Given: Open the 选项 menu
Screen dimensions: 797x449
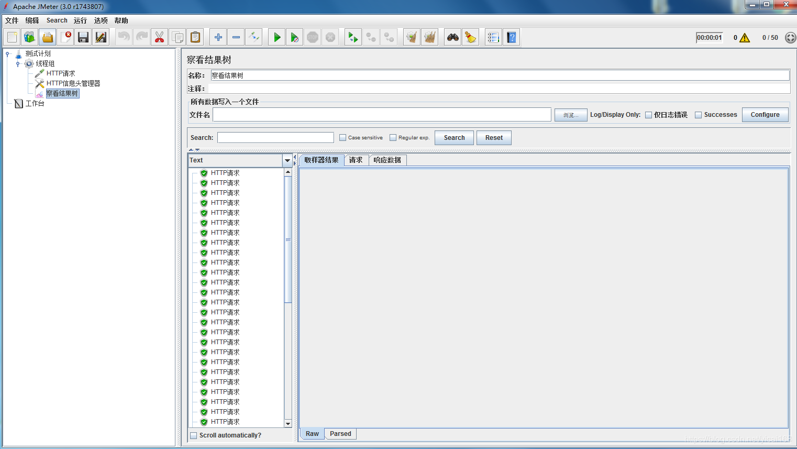Looking at the screenshot, I should 101,20.
